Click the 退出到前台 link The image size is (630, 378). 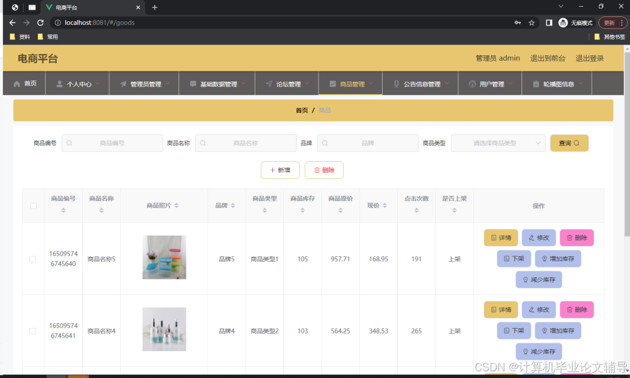(548, 58)
